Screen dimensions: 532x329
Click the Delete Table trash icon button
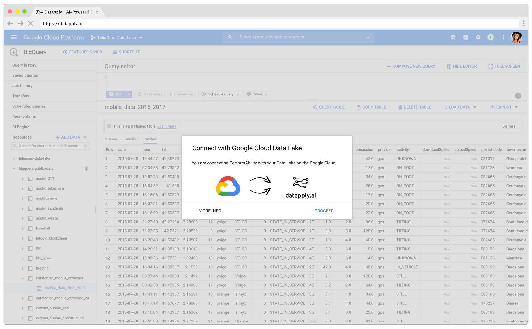click(414, 107)
